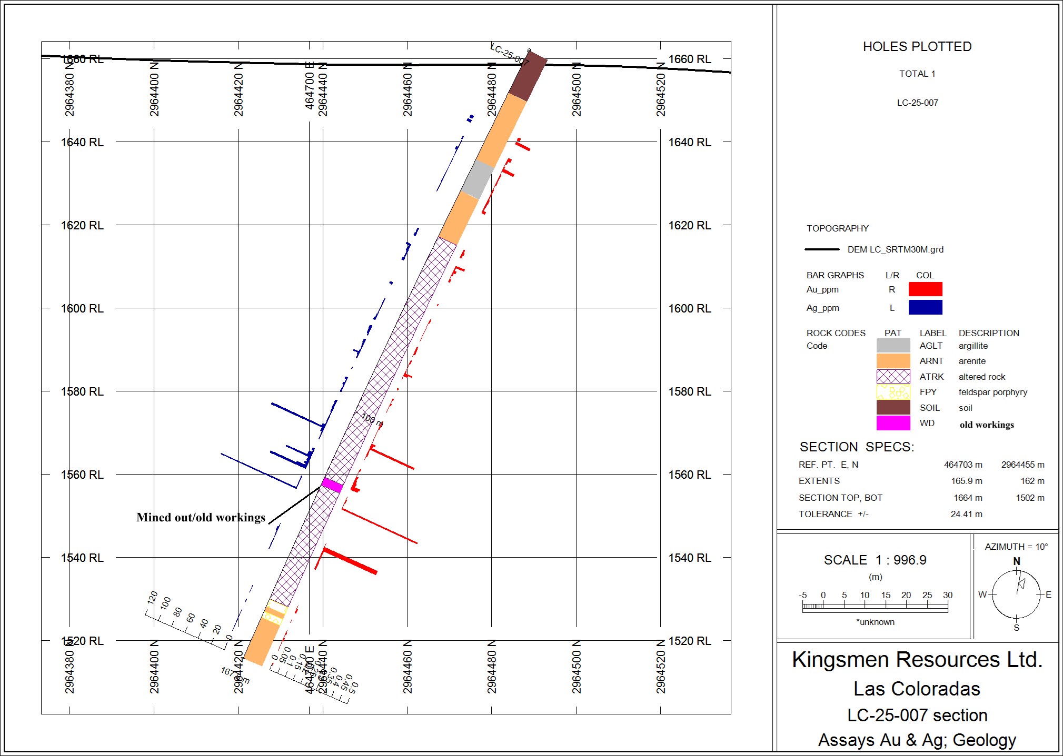The height and width of the screenshot is (756, 1063).
Task: Click the brown SOIL legend swatch
Action: [893, 408]
